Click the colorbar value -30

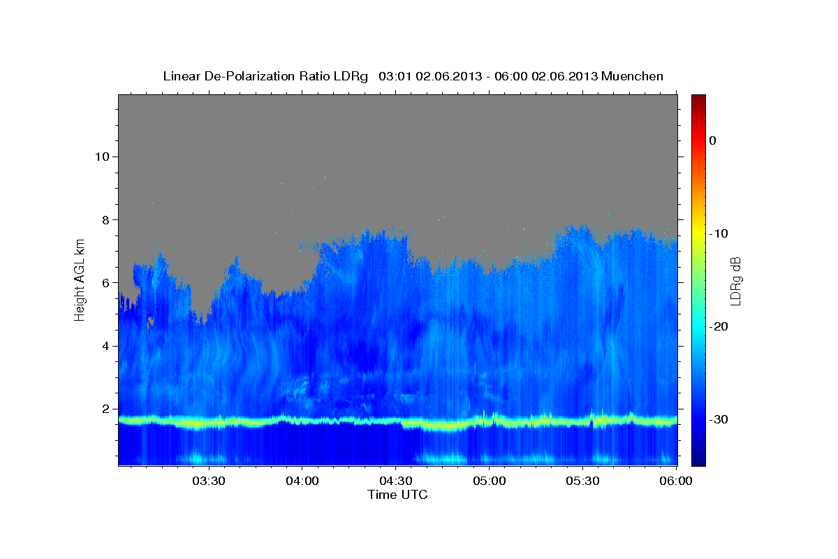click(719, 419)
